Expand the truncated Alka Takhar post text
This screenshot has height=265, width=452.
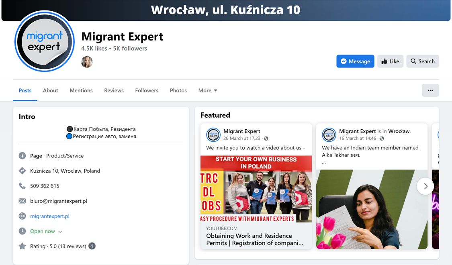coord(324,163)
